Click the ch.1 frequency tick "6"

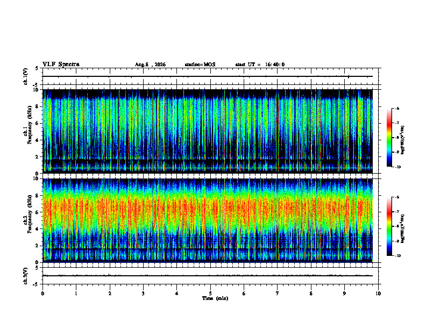[37, 123]
